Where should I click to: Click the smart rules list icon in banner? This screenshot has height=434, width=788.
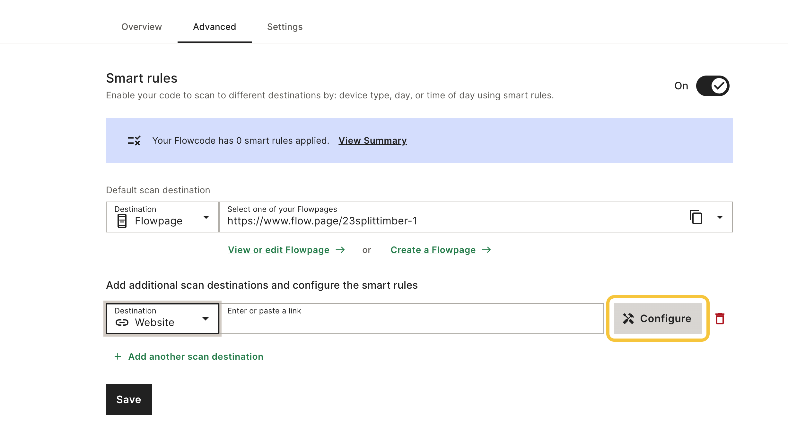[134, 140]
